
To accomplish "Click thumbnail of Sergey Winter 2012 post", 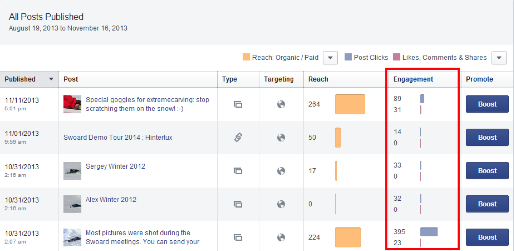I will click(72, 171).
